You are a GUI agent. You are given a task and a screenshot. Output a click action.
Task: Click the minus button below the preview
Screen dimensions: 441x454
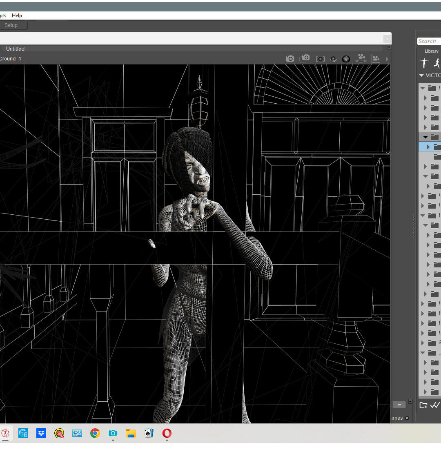(399, 405)
